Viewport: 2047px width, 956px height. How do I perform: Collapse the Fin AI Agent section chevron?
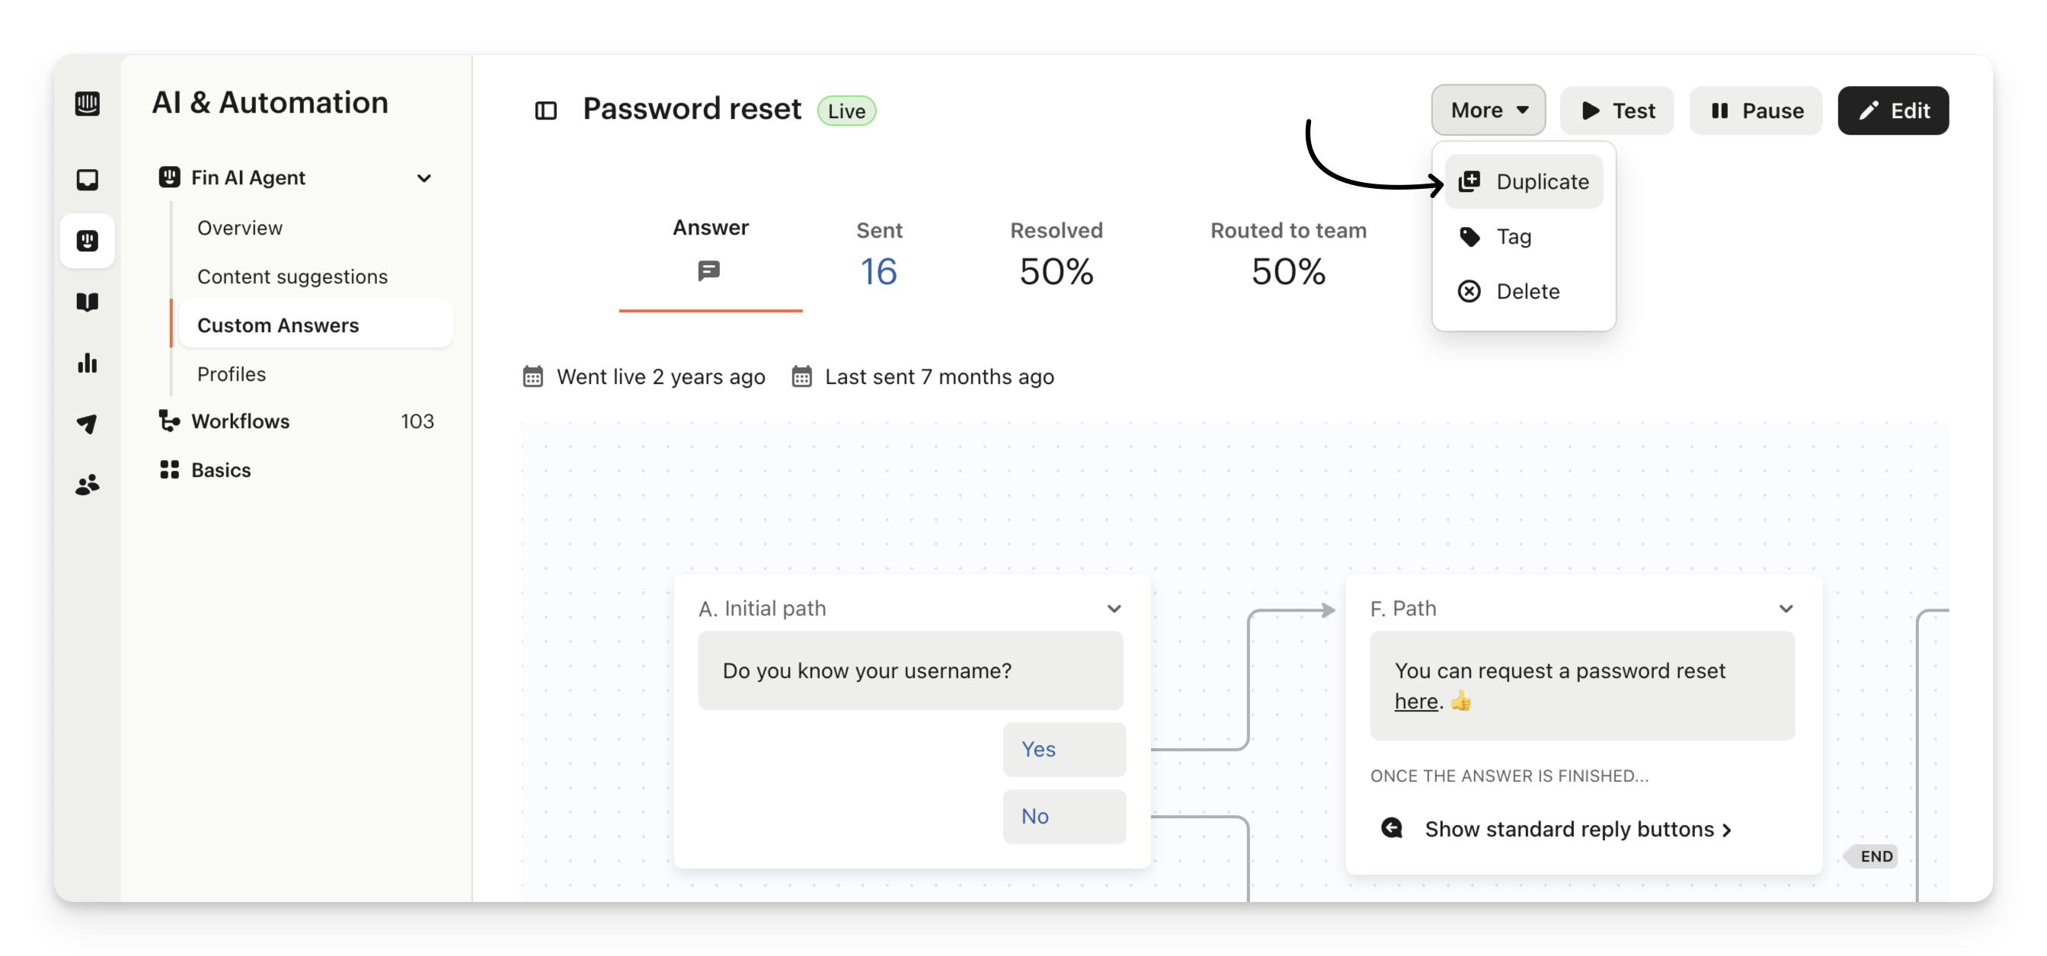[424, 178]
